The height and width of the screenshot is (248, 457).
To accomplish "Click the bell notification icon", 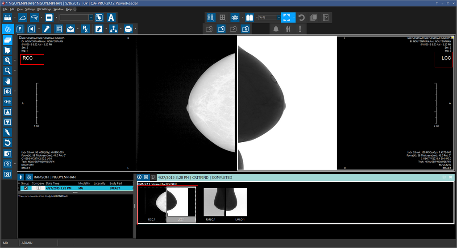I will [x=276, y=29].
